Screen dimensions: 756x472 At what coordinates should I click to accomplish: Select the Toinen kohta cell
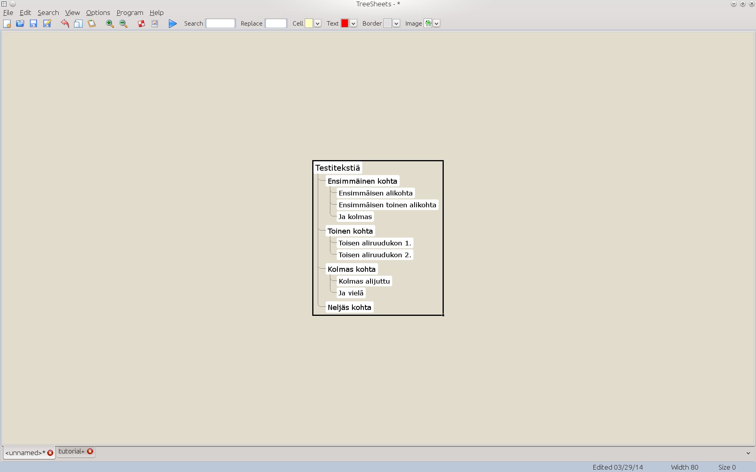[350, 231]
